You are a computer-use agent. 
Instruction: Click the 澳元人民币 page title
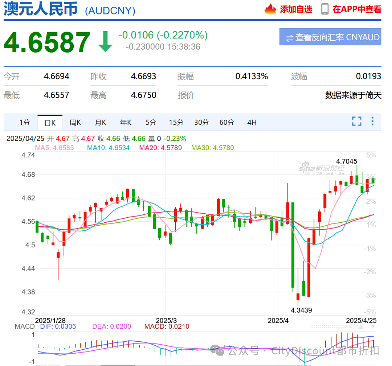(x=41, y=9)
